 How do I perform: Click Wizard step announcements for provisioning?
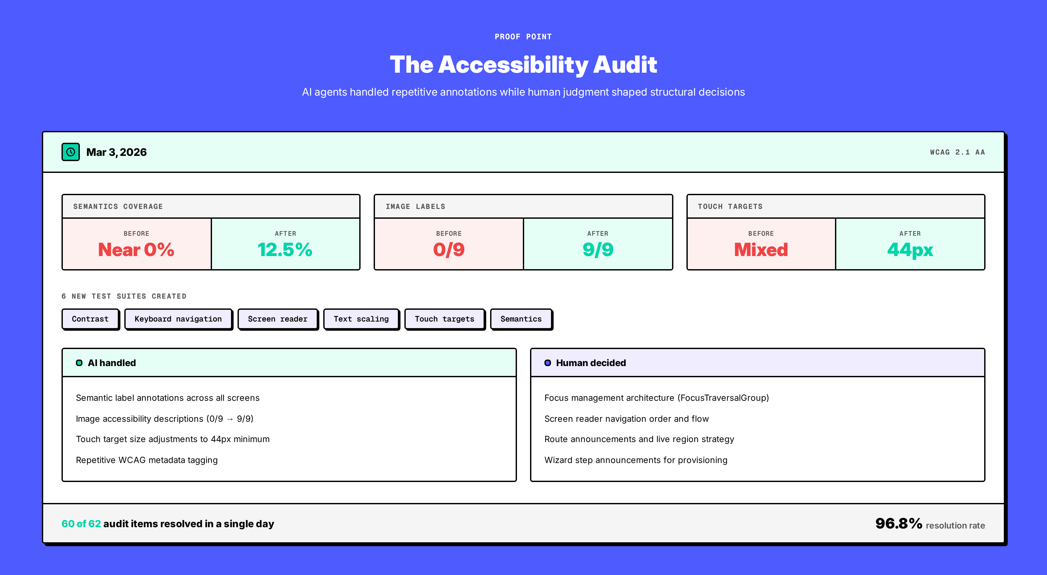(636, 460)
